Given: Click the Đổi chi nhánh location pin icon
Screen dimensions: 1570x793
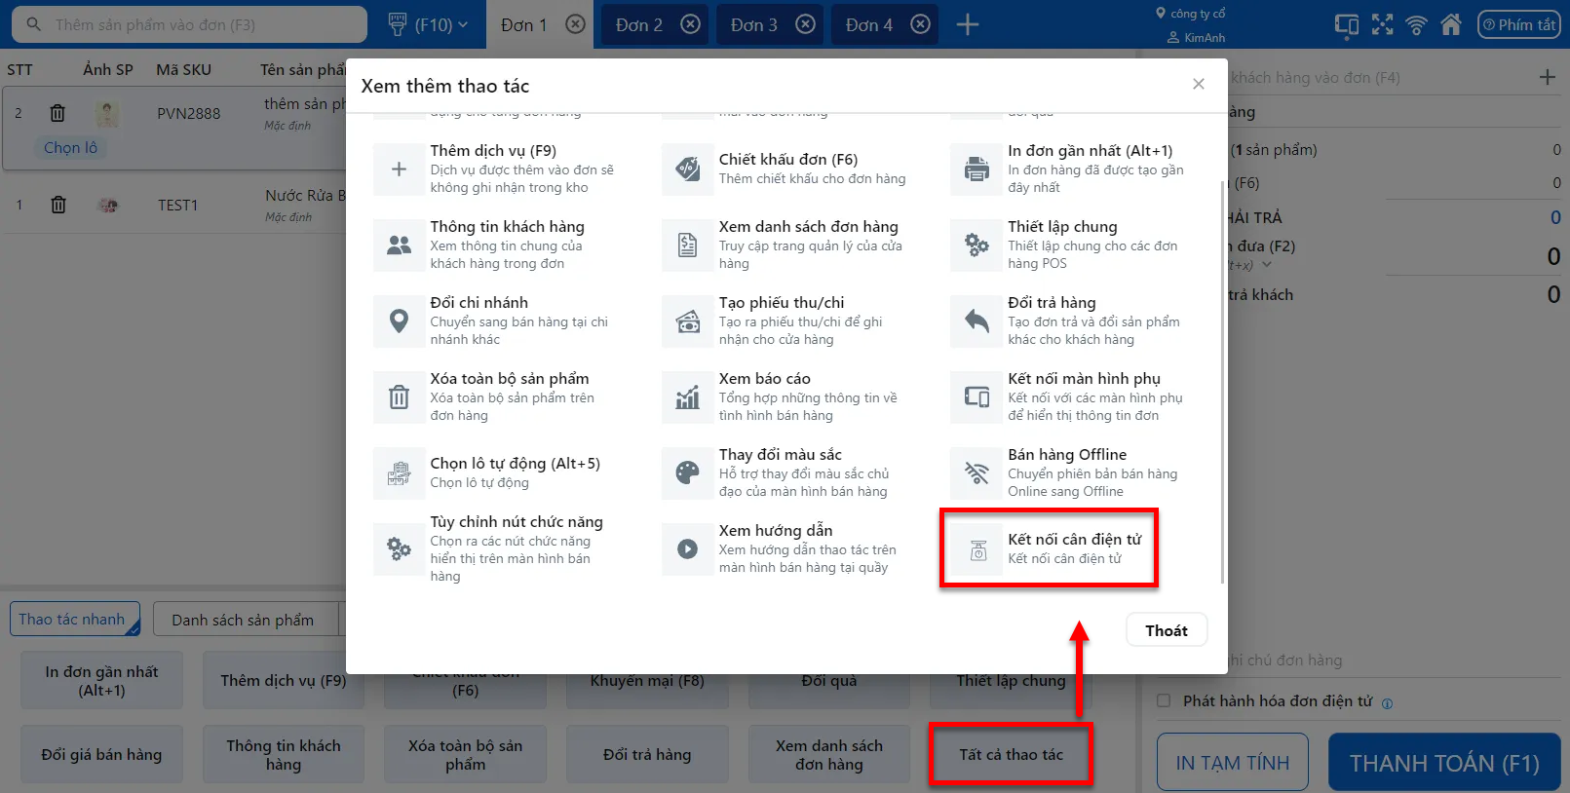Looking at the screenshot, I should 399,321.
